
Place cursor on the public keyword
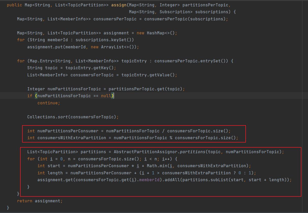pos(15,5)
